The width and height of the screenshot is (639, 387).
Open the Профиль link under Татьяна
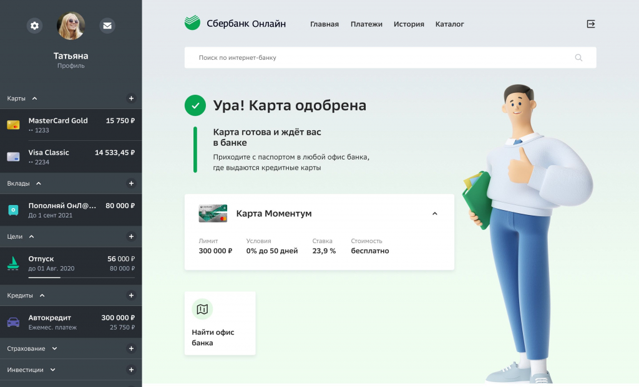[x=71, y=65]
